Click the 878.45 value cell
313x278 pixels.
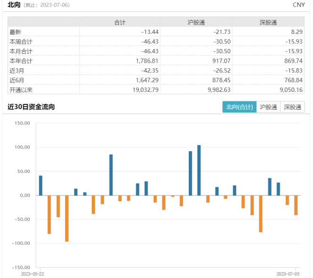pyautogui.click(x=221, y=80)
